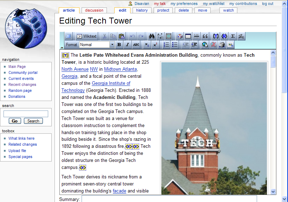The height and width of the screenshot is (202, 288).
Task: Click the globe icon next to unlink
Action: 222,45
